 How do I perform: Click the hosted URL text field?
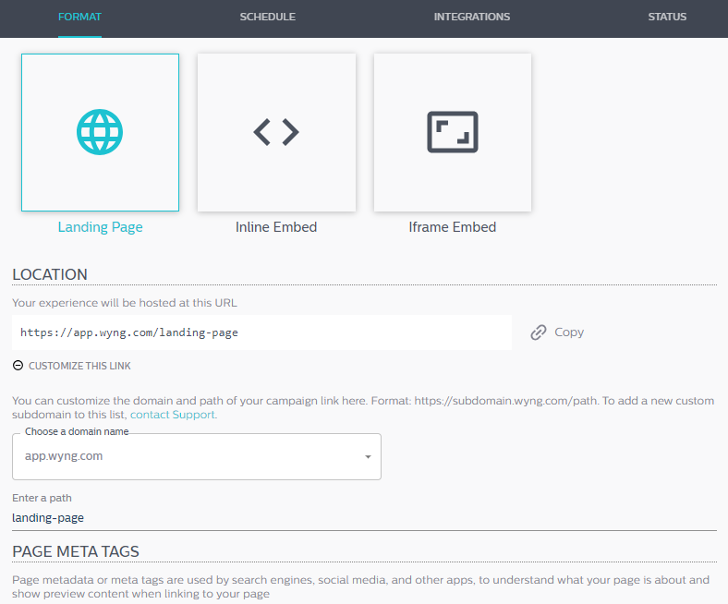[261, 332]
